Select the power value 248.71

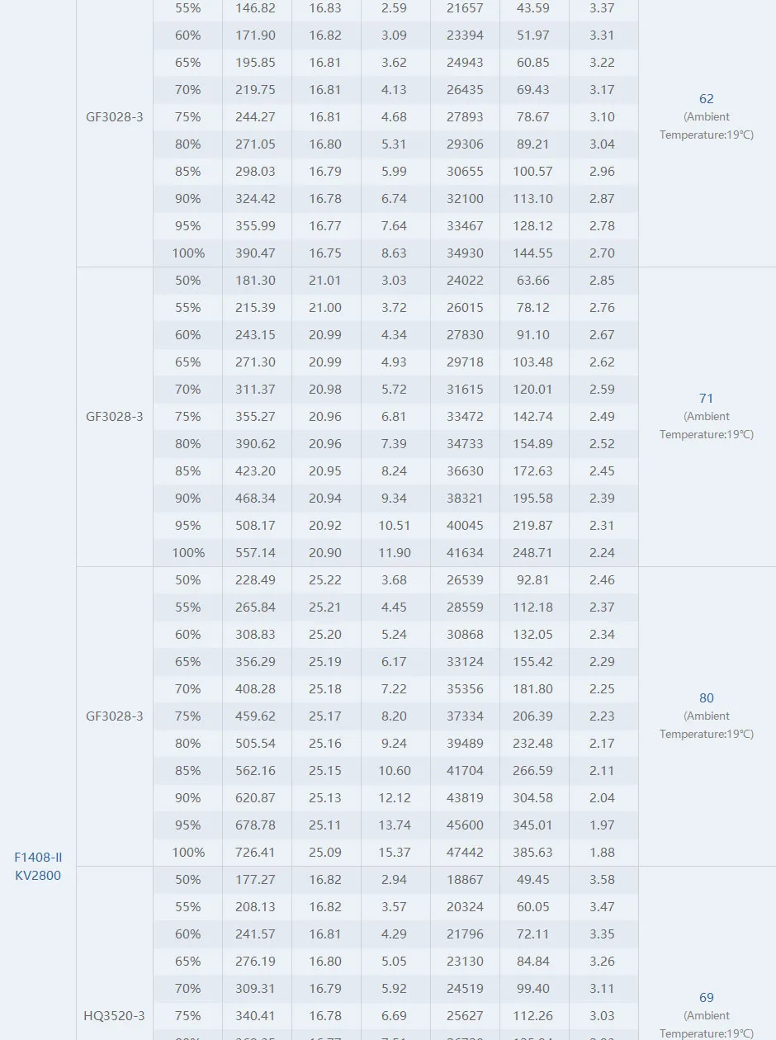click(x=533, y=552)
